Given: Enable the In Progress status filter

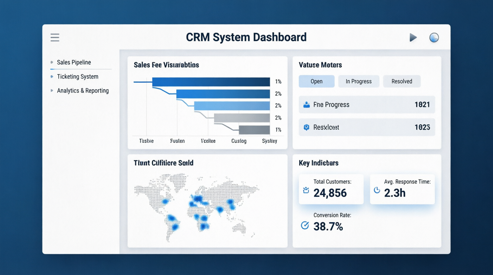Looking at the screenshot, I should (x=358, y=81).
